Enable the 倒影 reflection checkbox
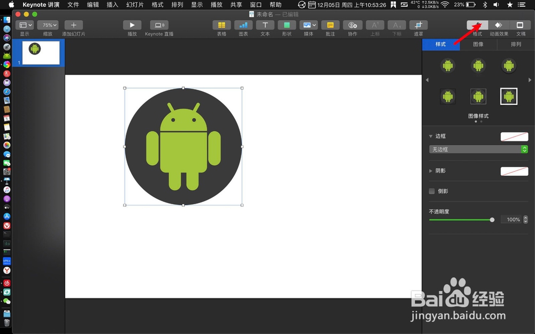This screenshot has height=334, width=535. (x=432, y=191)
